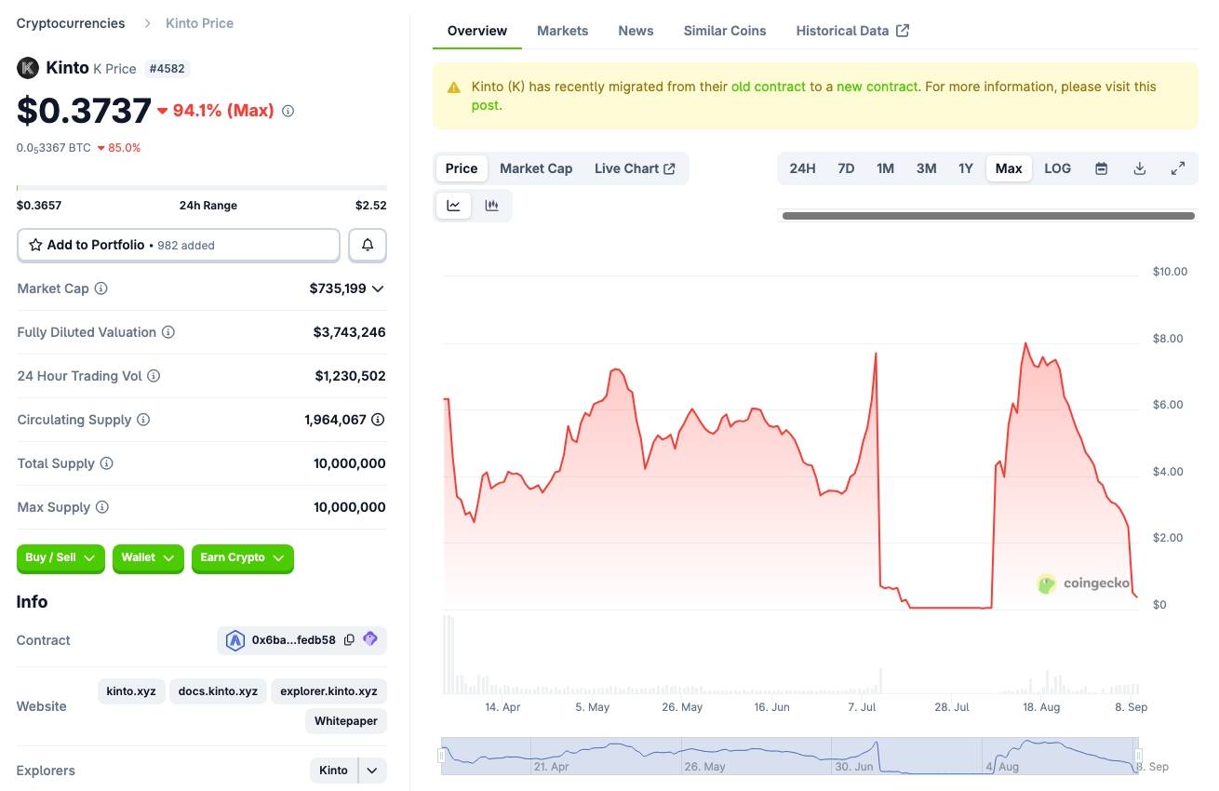Select the Max chart range
This screenshot has width=1219, height=791.
1009,168
